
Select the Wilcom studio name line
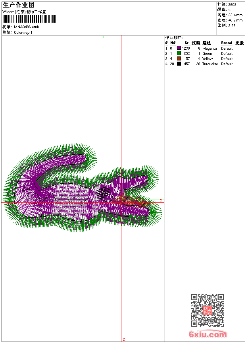tap(24, 12)
